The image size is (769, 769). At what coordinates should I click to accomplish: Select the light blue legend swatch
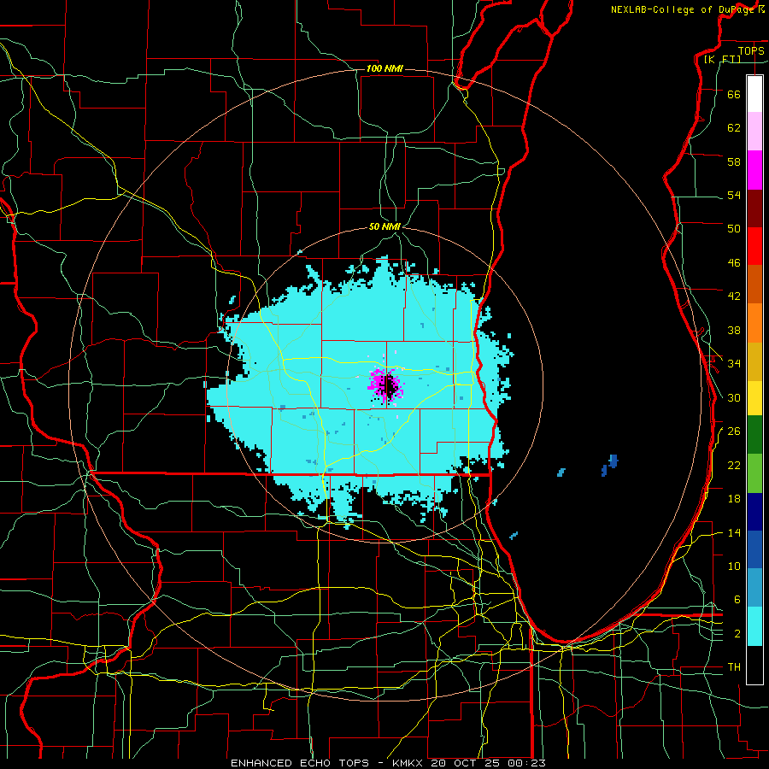(754, 588)
